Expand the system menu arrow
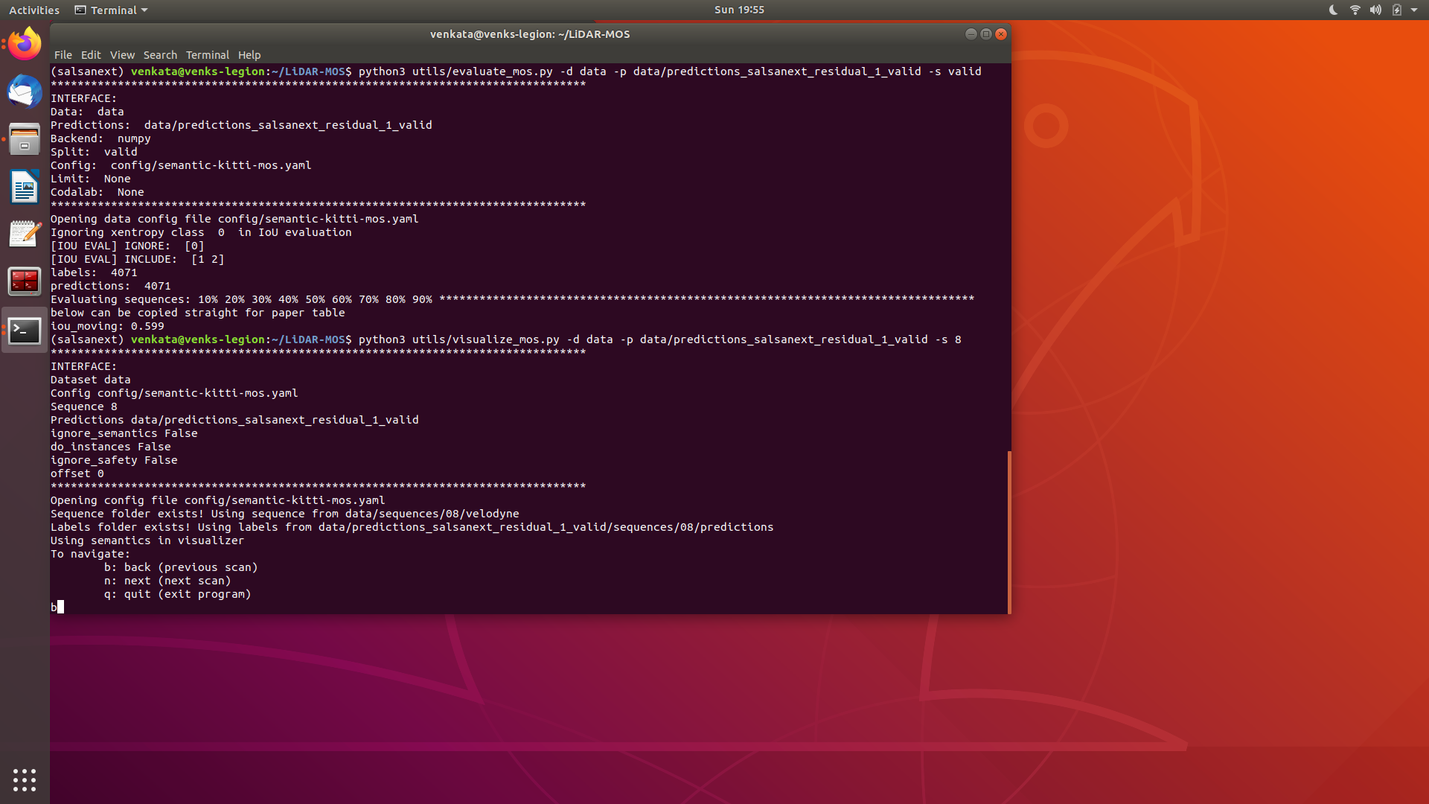Screen dimensions: 1429x804 (x=1414, y=10)
